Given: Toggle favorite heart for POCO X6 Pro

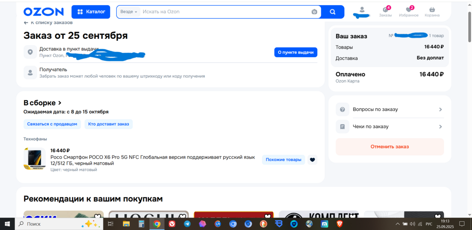Looking at the screenshot, I should 313,160.
